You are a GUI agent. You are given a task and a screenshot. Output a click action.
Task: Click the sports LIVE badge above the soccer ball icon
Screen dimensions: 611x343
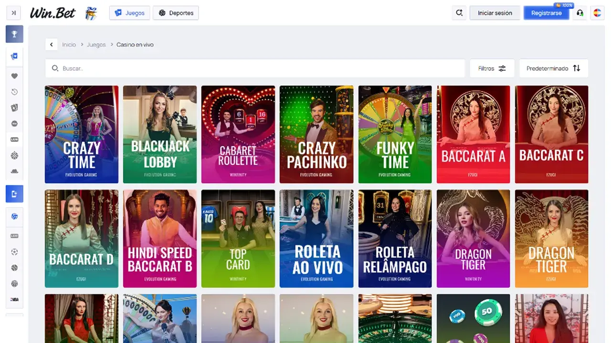[x=14, y=236]
